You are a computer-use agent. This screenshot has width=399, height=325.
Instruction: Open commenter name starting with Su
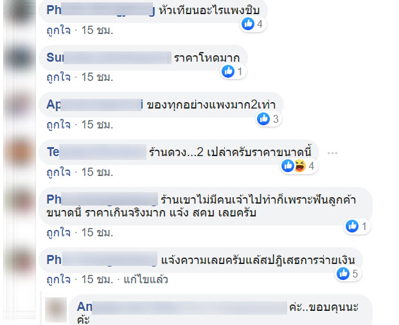[109, 57]
